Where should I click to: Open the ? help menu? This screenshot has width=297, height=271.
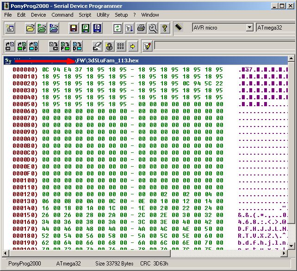pos(135,15)
